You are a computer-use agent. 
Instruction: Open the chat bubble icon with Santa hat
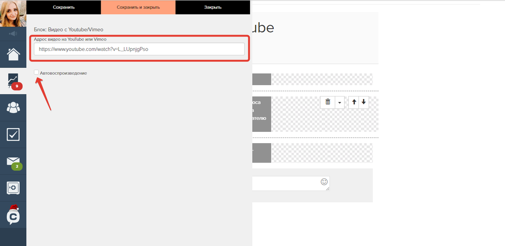(13, 215)
